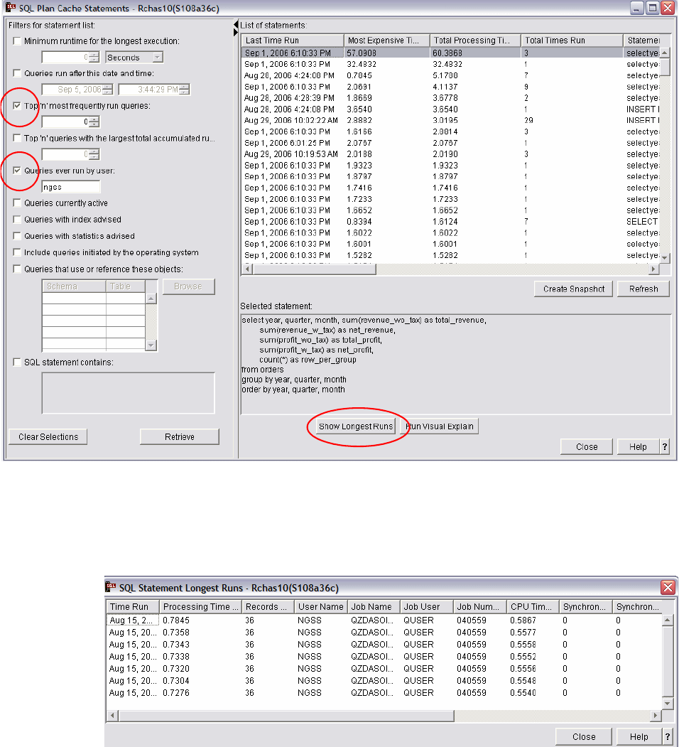679x747 pixels.
Task: Disable the "Queries ever run by user" filter
Action: pos(16,170)
